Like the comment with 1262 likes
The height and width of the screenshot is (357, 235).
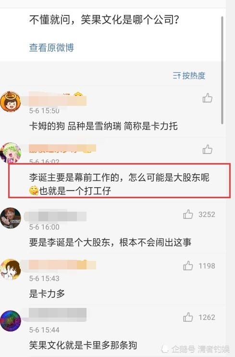tap(188, 317)
